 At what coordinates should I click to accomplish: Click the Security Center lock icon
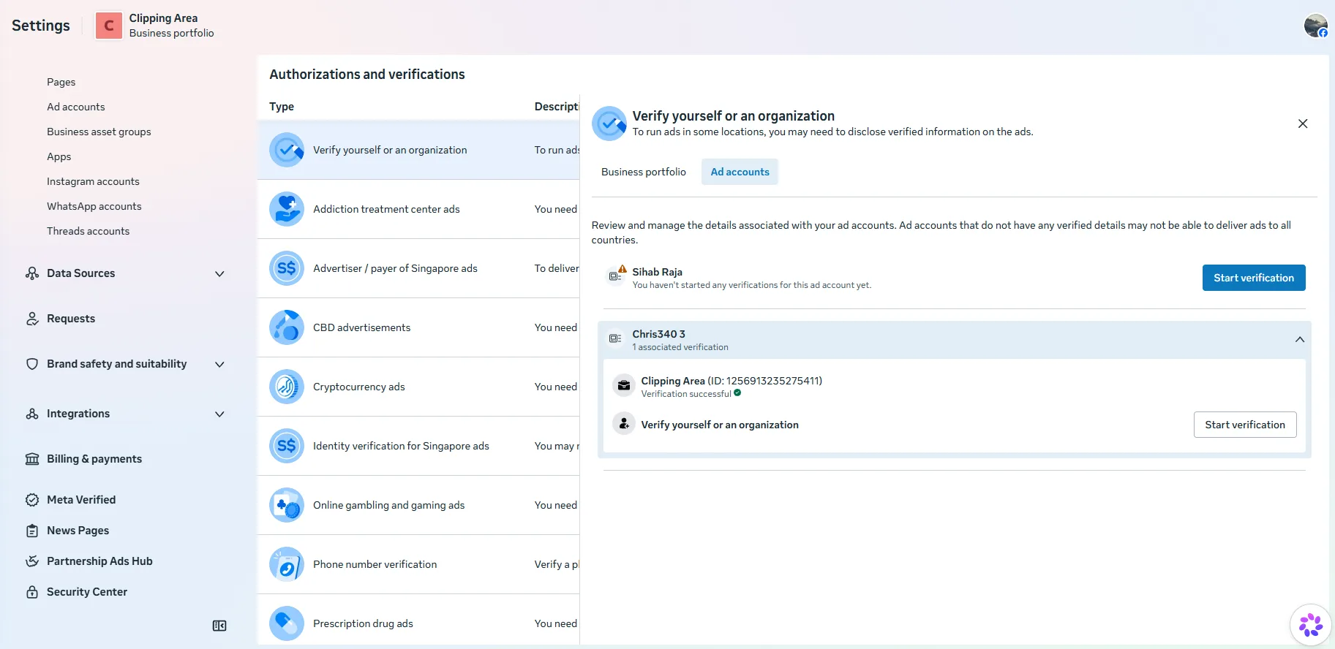(32, 592)
